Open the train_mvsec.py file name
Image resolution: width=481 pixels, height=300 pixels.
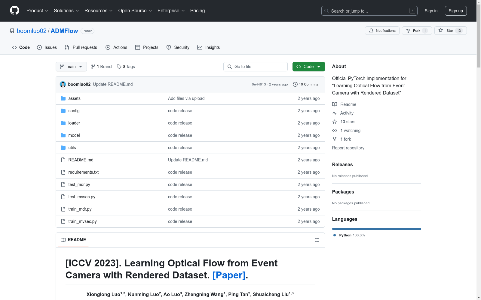[x=82, y=221]
